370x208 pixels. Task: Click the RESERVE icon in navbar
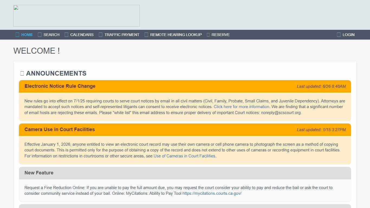coord(208,34)
